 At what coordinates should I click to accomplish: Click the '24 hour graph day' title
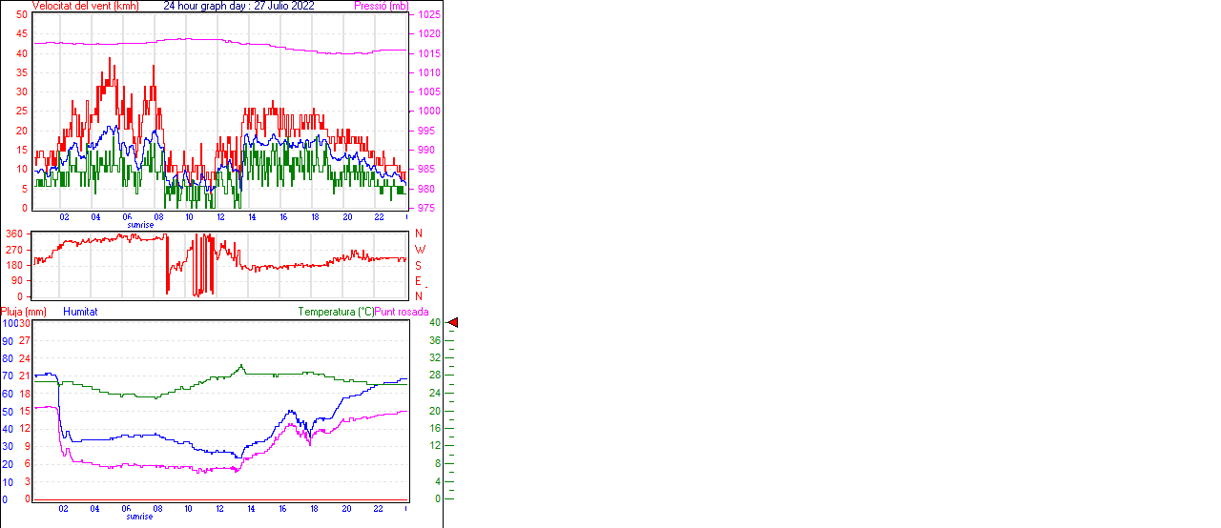[x=238, y=6]
